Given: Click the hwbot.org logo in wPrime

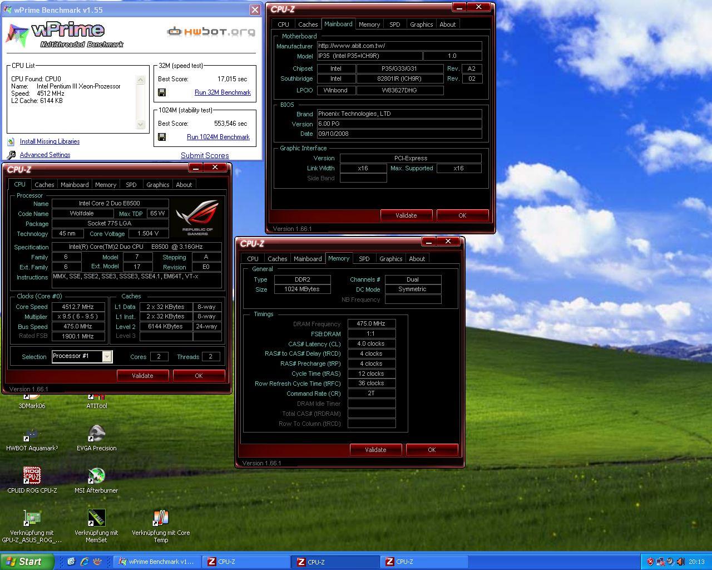Looking at the screenshot, I should click(211, 32).
